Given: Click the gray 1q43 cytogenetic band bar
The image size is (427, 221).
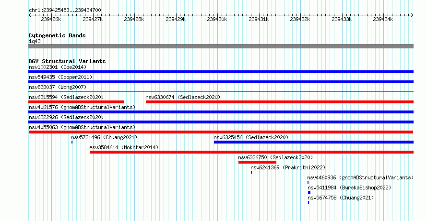Looking at the screenshot, I should [x=221, y=46].
